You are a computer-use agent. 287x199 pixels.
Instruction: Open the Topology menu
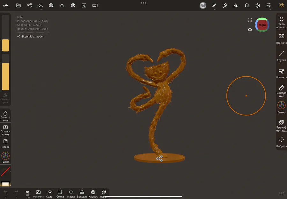(x=40, y=5)
